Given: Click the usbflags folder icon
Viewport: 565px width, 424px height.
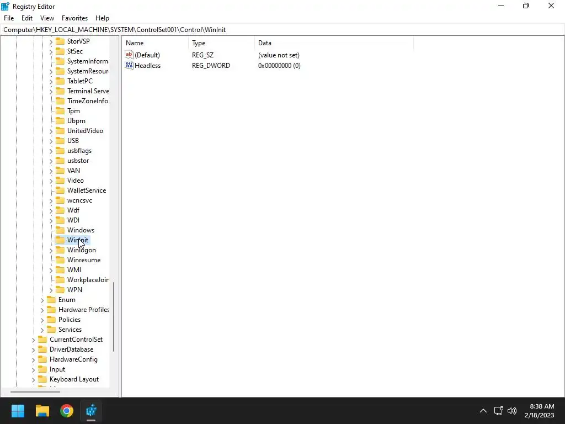Looking at the screenshot, I should tap(60, 151).
